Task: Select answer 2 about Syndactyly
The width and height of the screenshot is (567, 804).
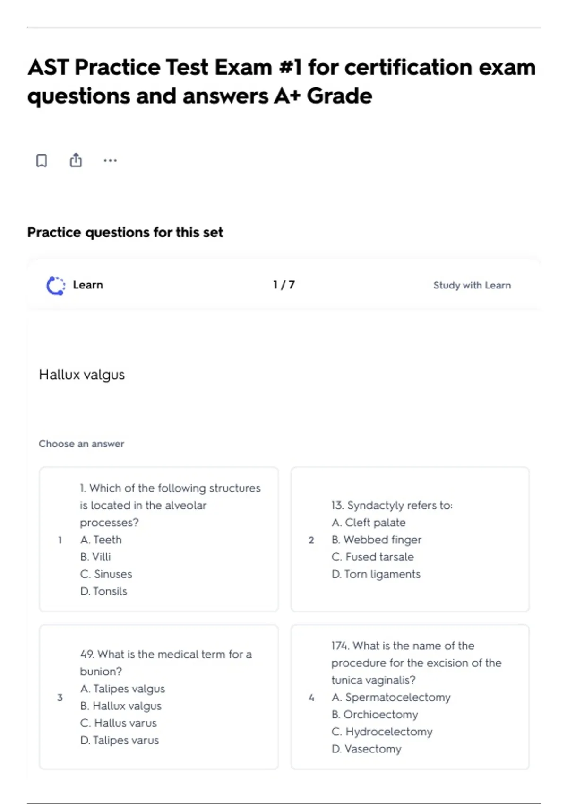Action: [410, 539]
